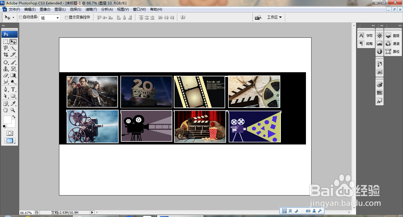Enable the 显示变换控件 checkbox

click(66, 17)
